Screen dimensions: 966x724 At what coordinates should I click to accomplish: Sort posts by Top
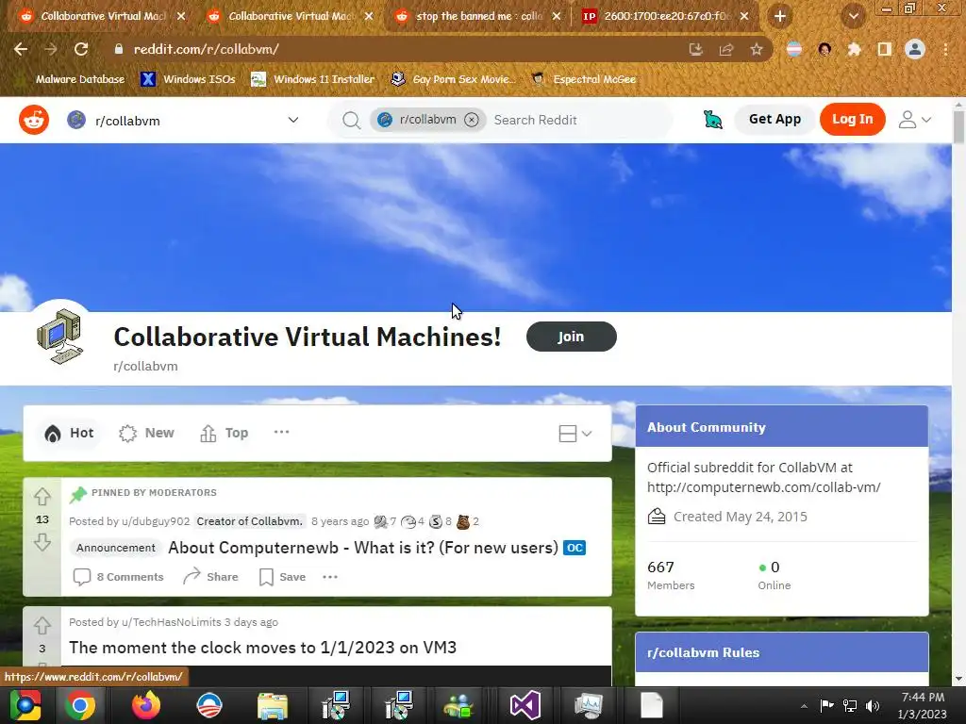click(x=225, y=433)
